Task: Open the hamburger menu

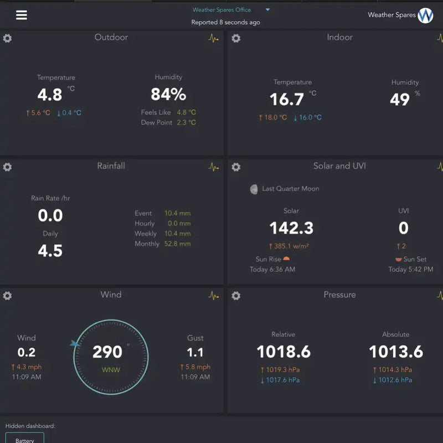Action: (22, 15)
